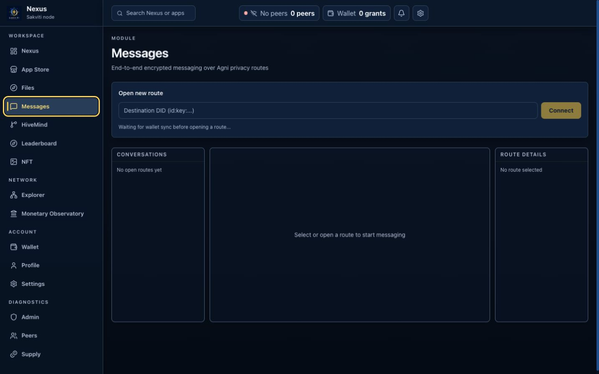The image size is (599, 374).
Task: Open the Profile page
Action: coord(51,265)
